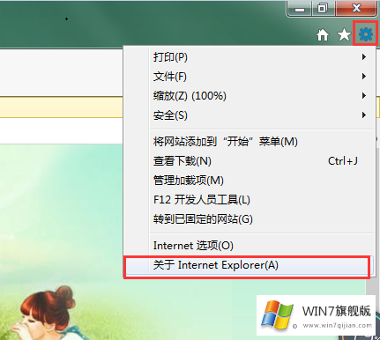Choose 查看下载(N) from the menu
The image size is (380, 340).
pyautogui.click(x=249, y=161)
